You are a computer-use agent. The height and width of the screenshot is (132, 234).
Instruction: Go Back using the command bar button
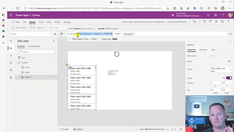(16, 22)
